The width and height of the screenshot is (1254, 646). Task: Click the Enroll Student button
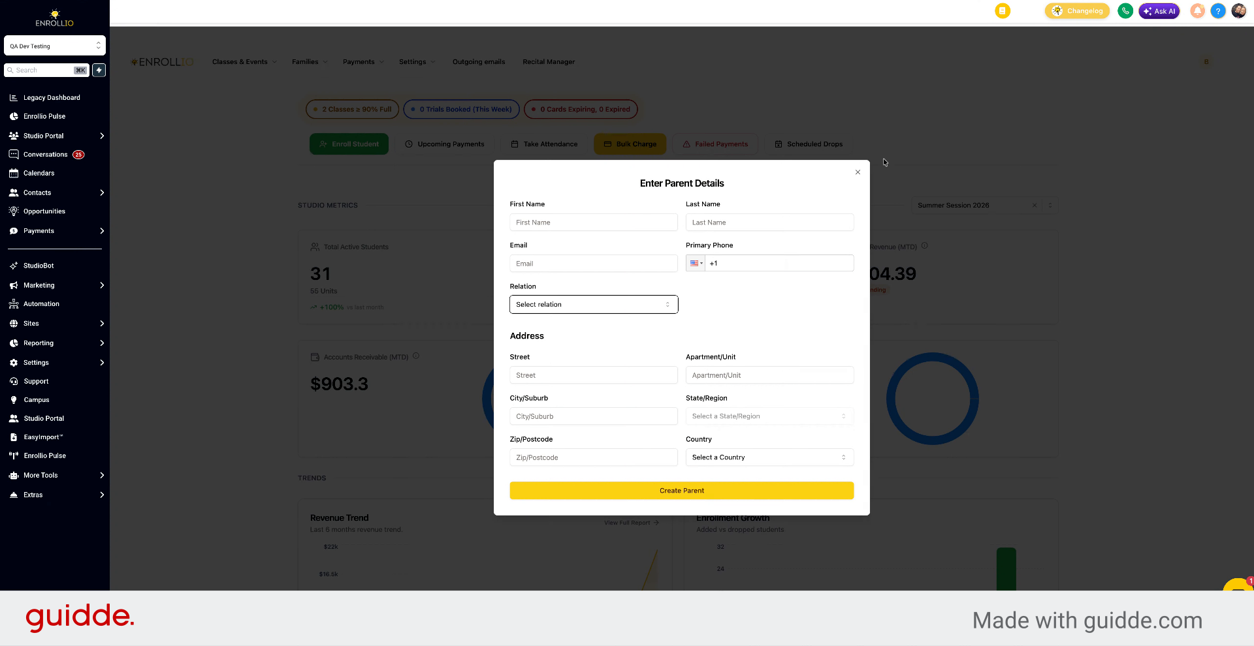pyautogui.click(x=349, y=144)
